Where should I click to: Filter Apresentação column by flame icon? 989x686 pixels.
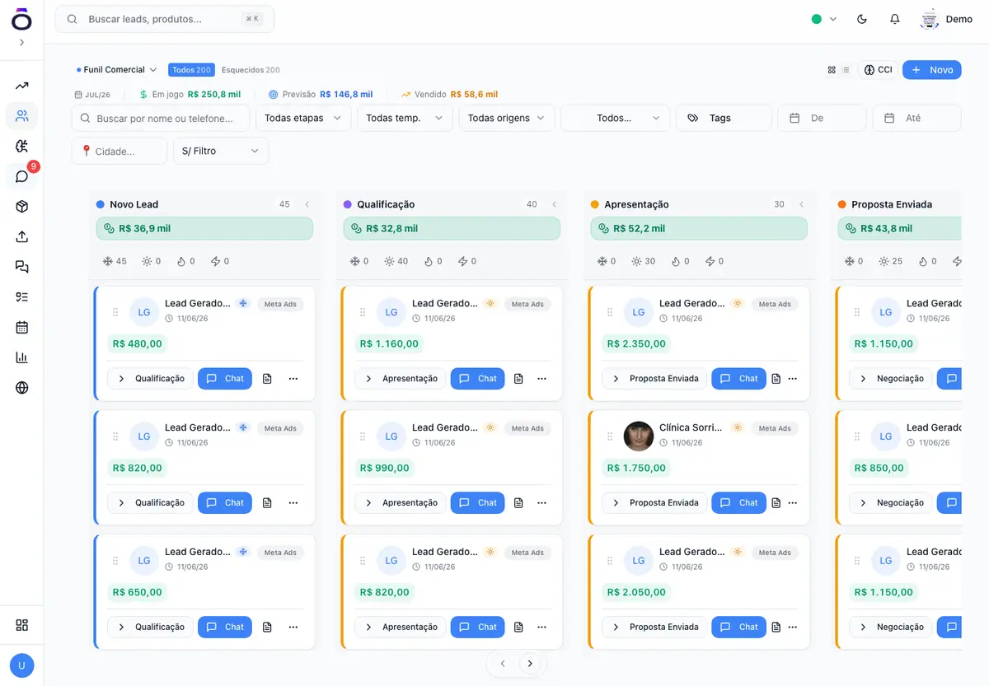(x=681, y=261)
